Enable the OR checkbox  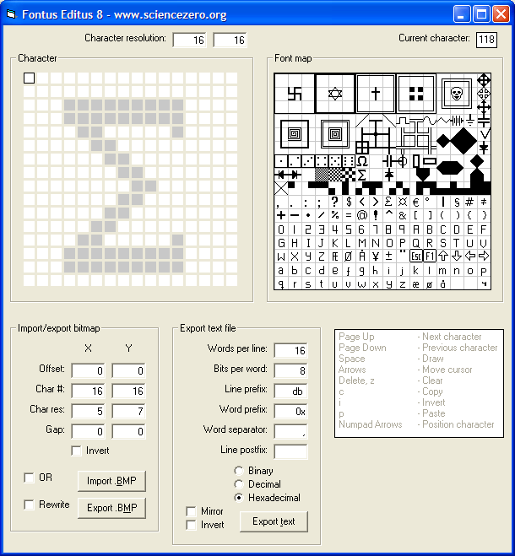tap(30, 478)
